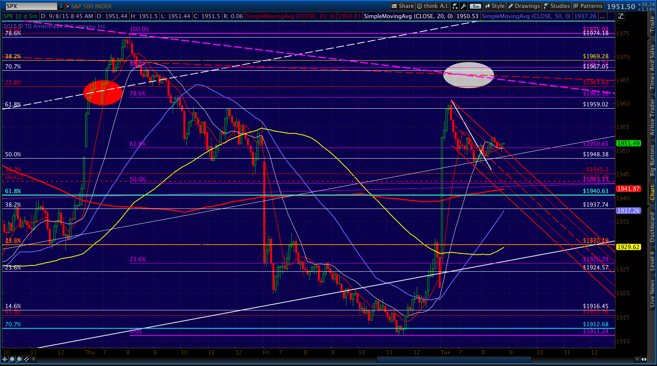Click the Fri label on the time axis

(x=266, y=352)
